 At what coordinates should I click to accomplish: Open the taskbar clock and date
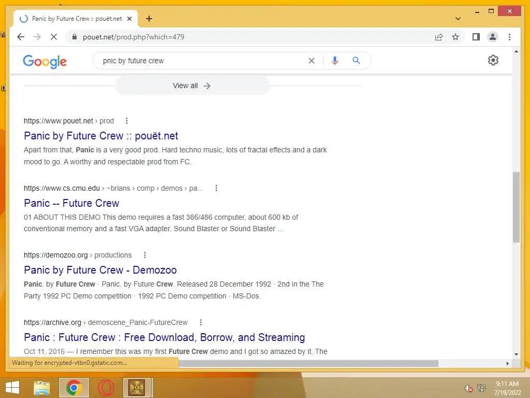(x=507, y=388)
